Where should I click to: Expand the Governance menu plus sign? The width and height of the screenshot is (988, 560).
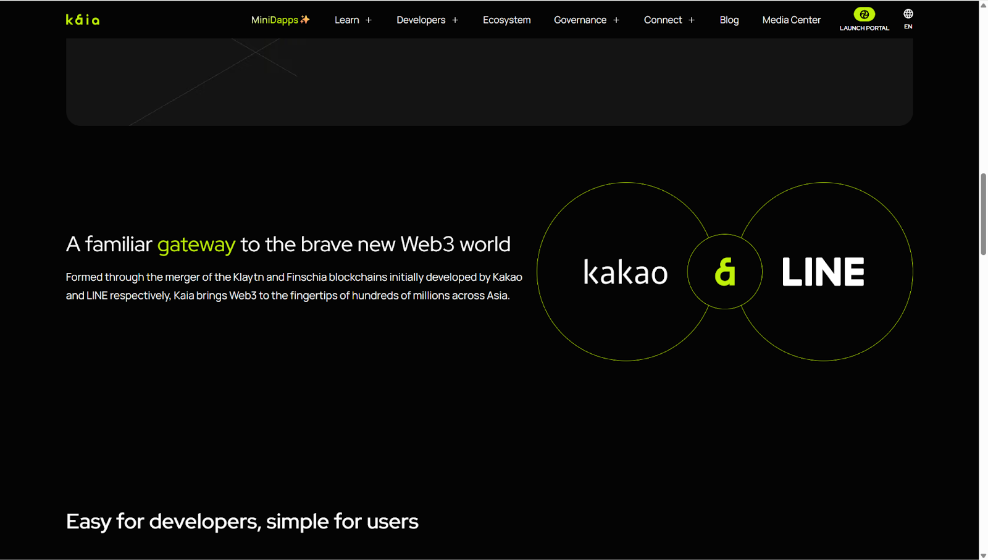[616, 20]
